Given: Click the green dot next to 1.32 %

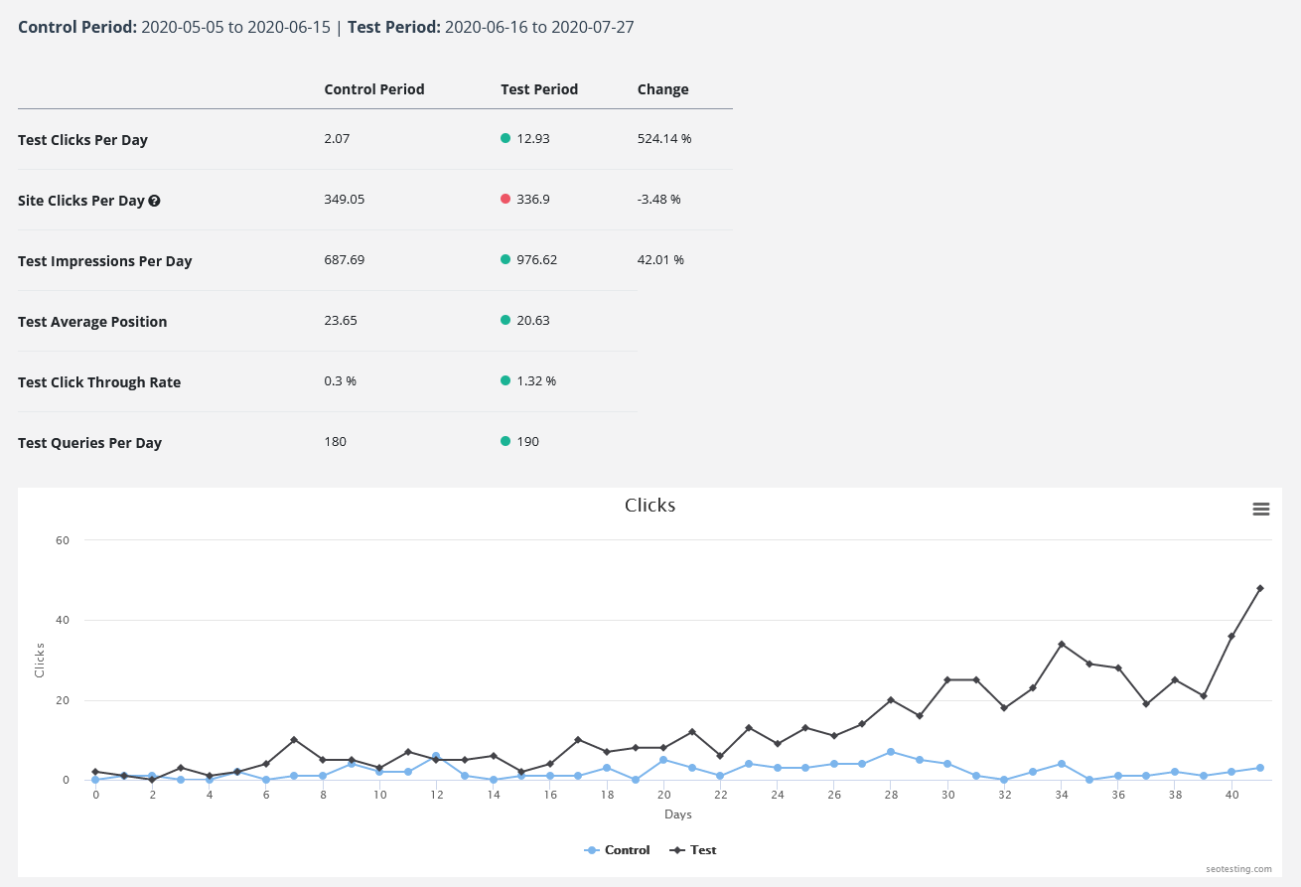Looking at the screenshot, I should coord(506,380).
